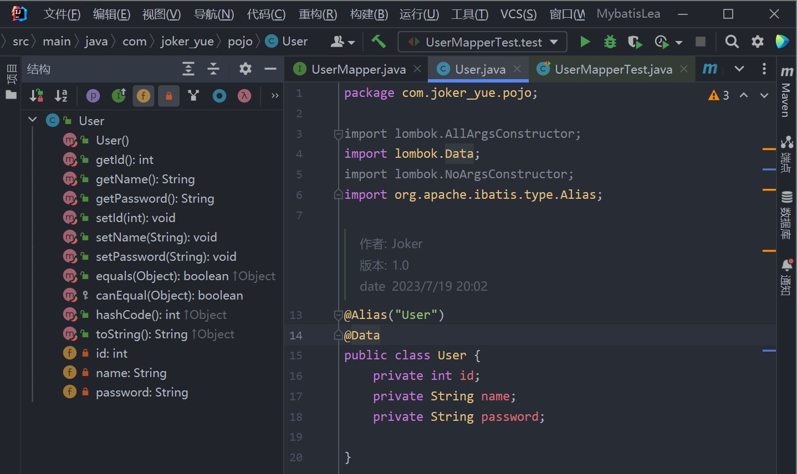Image resolution: width=797 pixels, height=474 pixels.
Task: Open Search Everywhere magnifier icon
Action: click(732, 42)
